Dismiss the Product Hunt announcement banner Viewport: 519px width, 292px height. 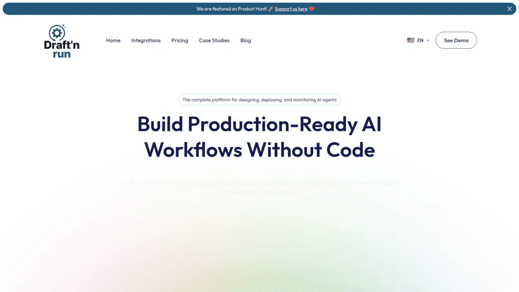(509, 9)
